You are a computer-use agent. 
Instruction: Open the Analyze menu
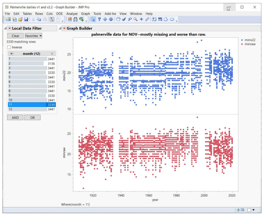(x=72, y=14)
